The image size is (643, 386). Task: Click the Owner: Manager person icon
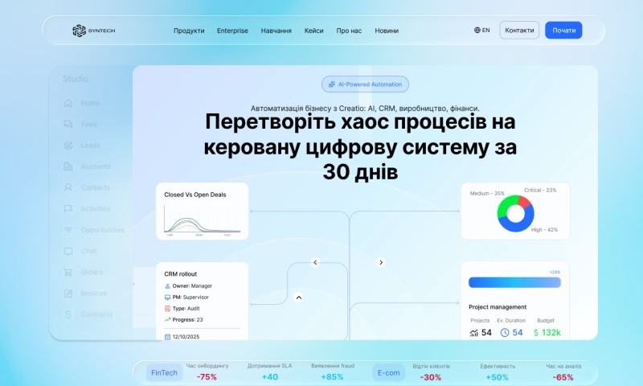click(167, 286)
